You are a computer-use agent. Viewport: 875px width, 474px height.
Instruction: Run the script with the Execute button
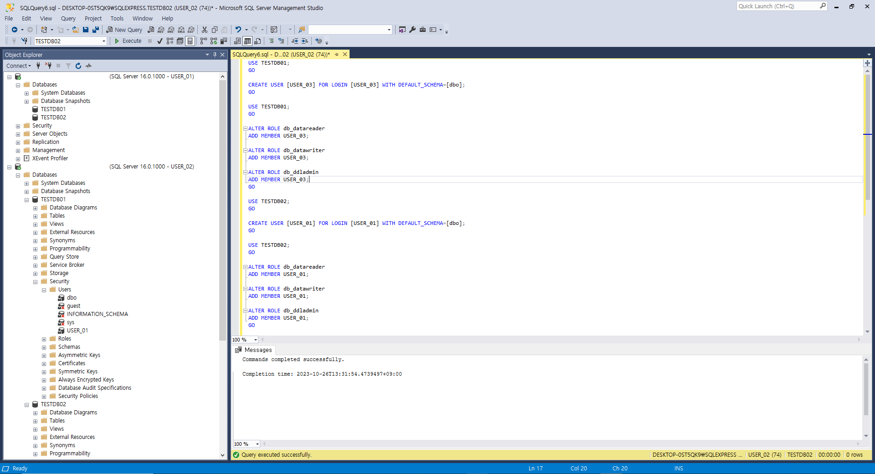point(128,41)
